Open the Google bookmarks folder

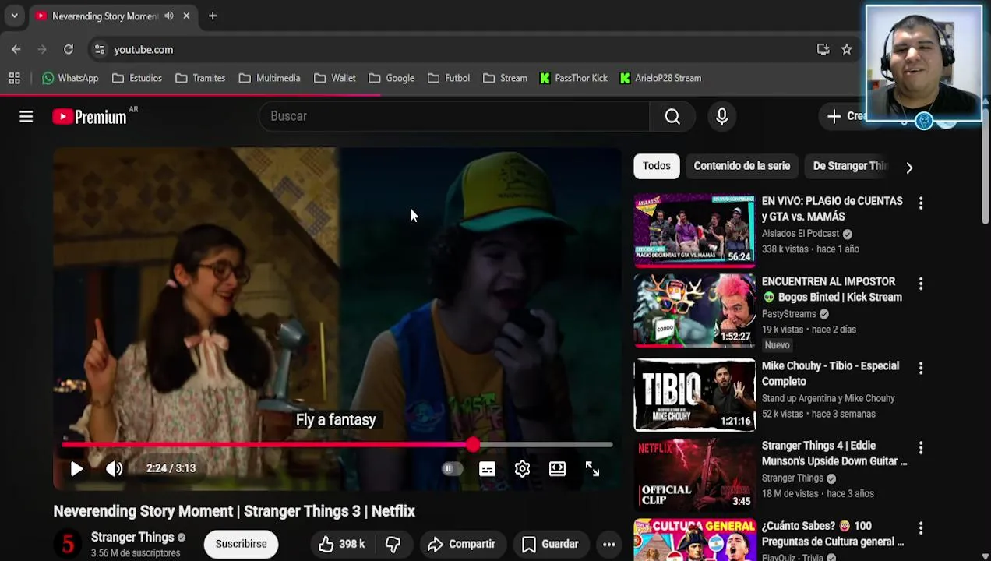tap(391, 78)
